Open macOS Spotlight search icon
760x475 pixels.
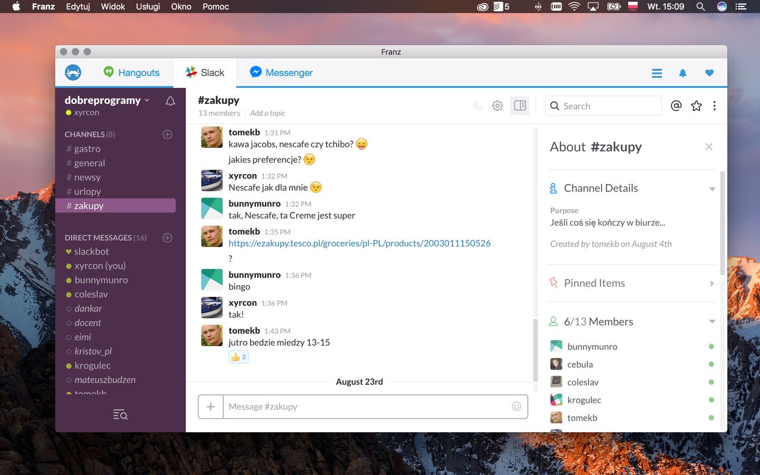(x=701, y=7)
